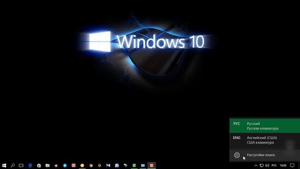Click the blue round taskbar icon
Screen dimensions: 300x169
[x=65, y=165]
